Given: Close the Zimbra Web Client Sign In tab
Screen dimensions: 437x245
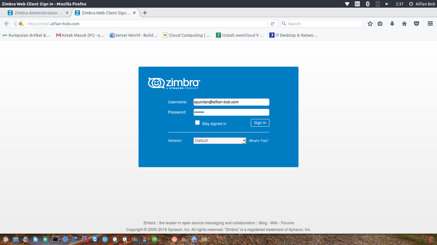Looking at the screenshot, I should coord(134,13).
